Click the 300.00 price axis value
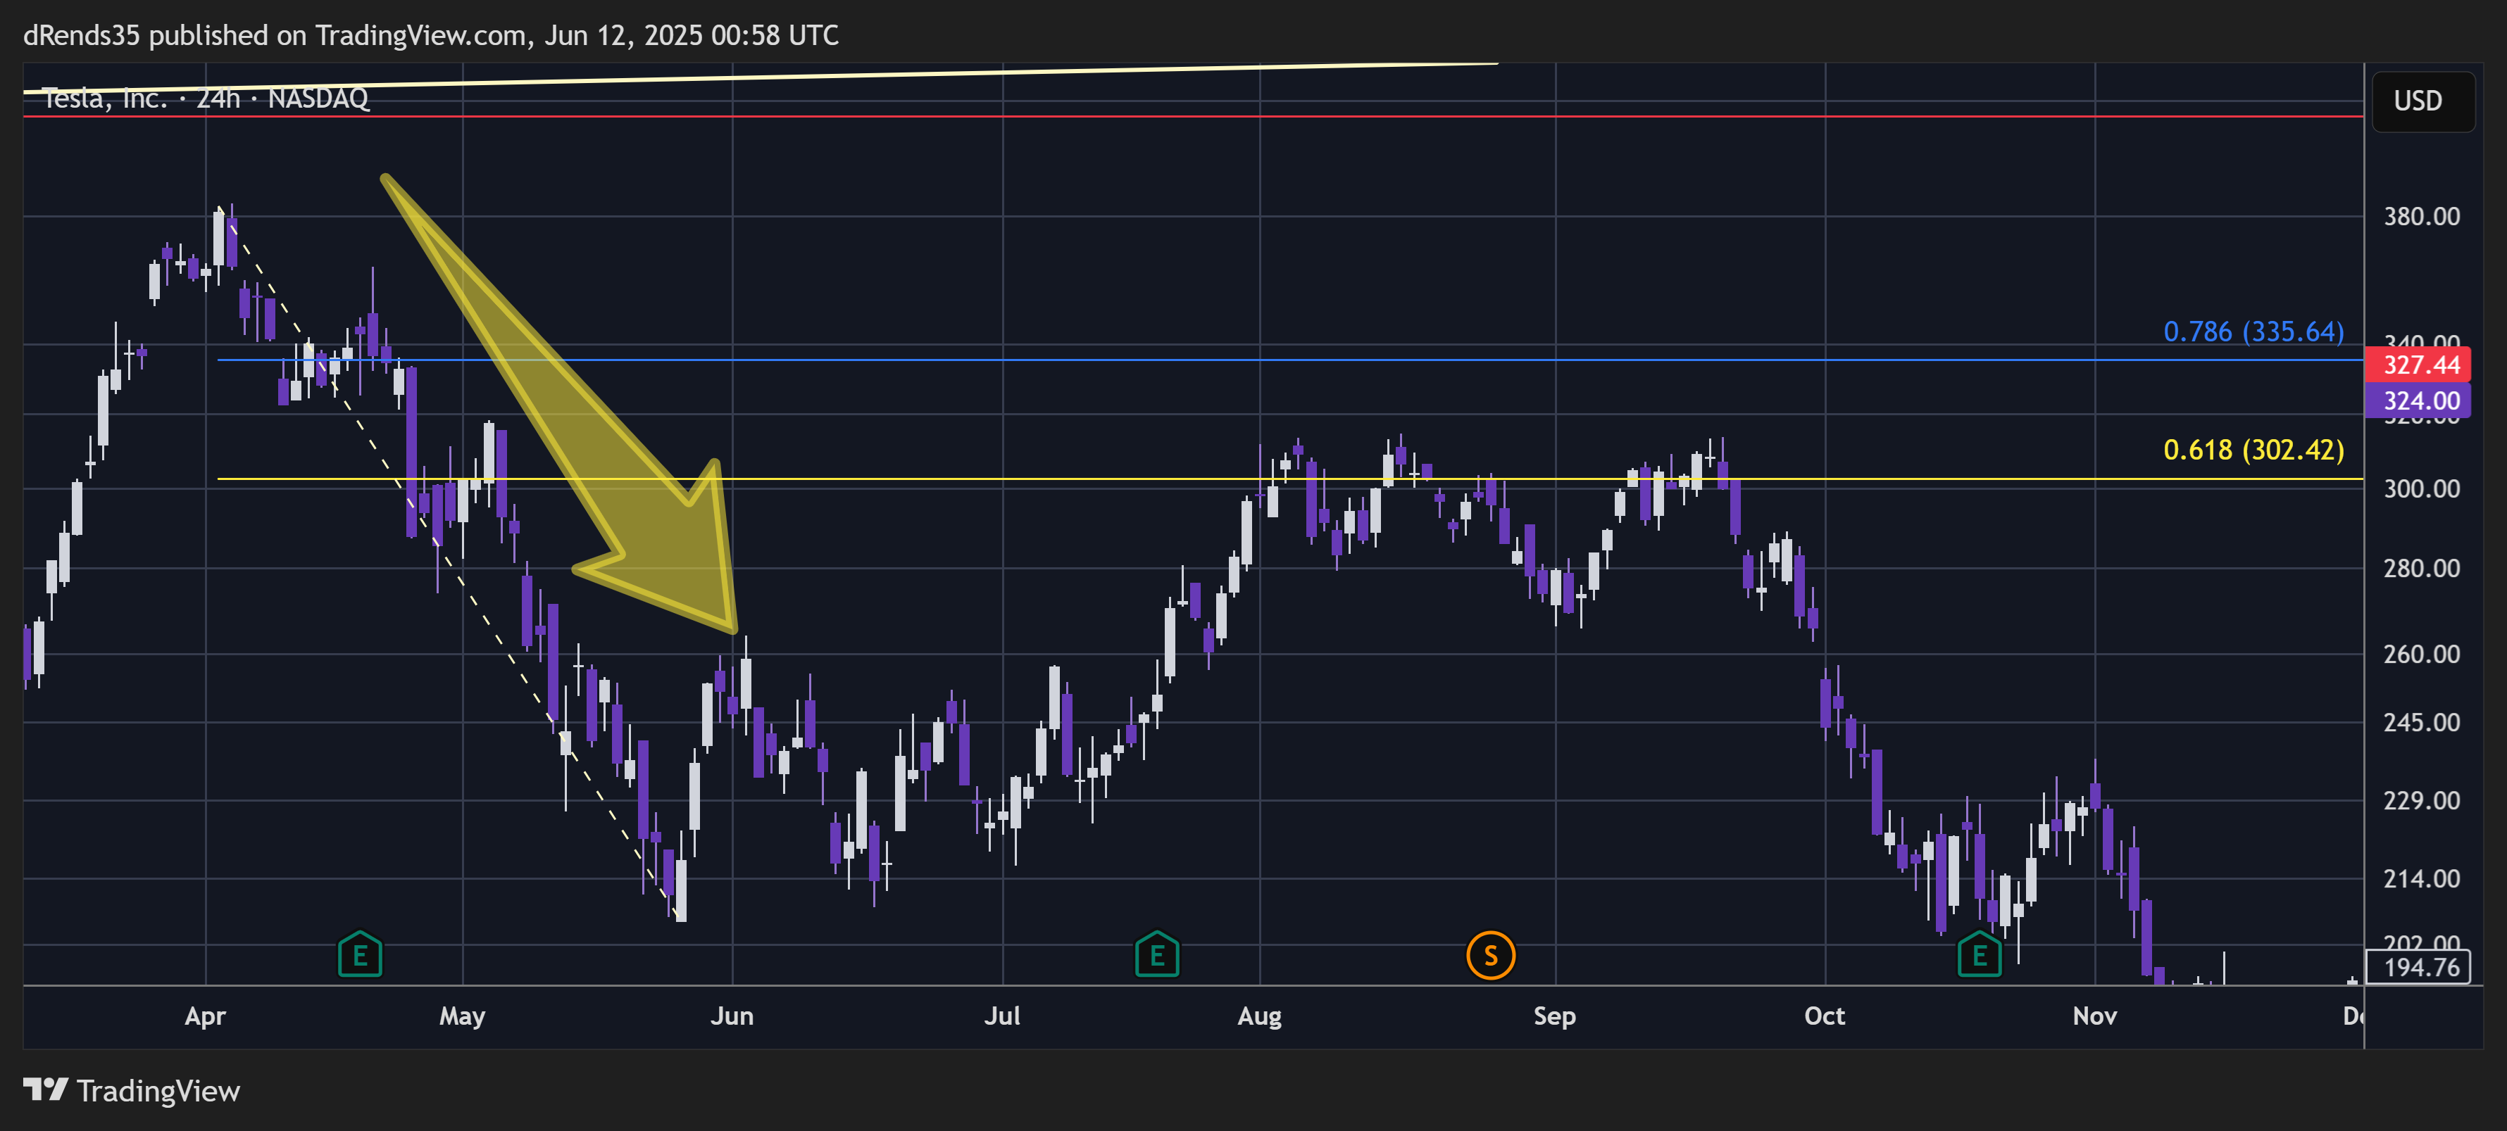 point(2420,488)
